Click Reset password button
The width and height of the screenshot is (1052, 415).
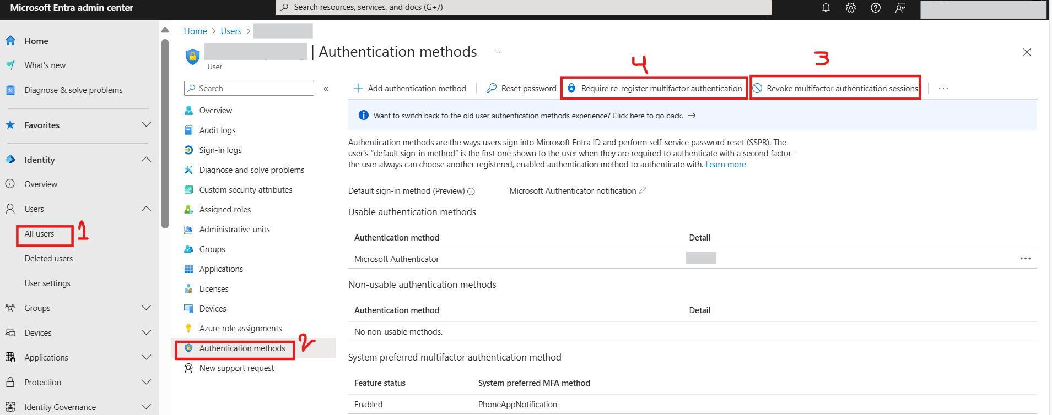pos(521,89)
